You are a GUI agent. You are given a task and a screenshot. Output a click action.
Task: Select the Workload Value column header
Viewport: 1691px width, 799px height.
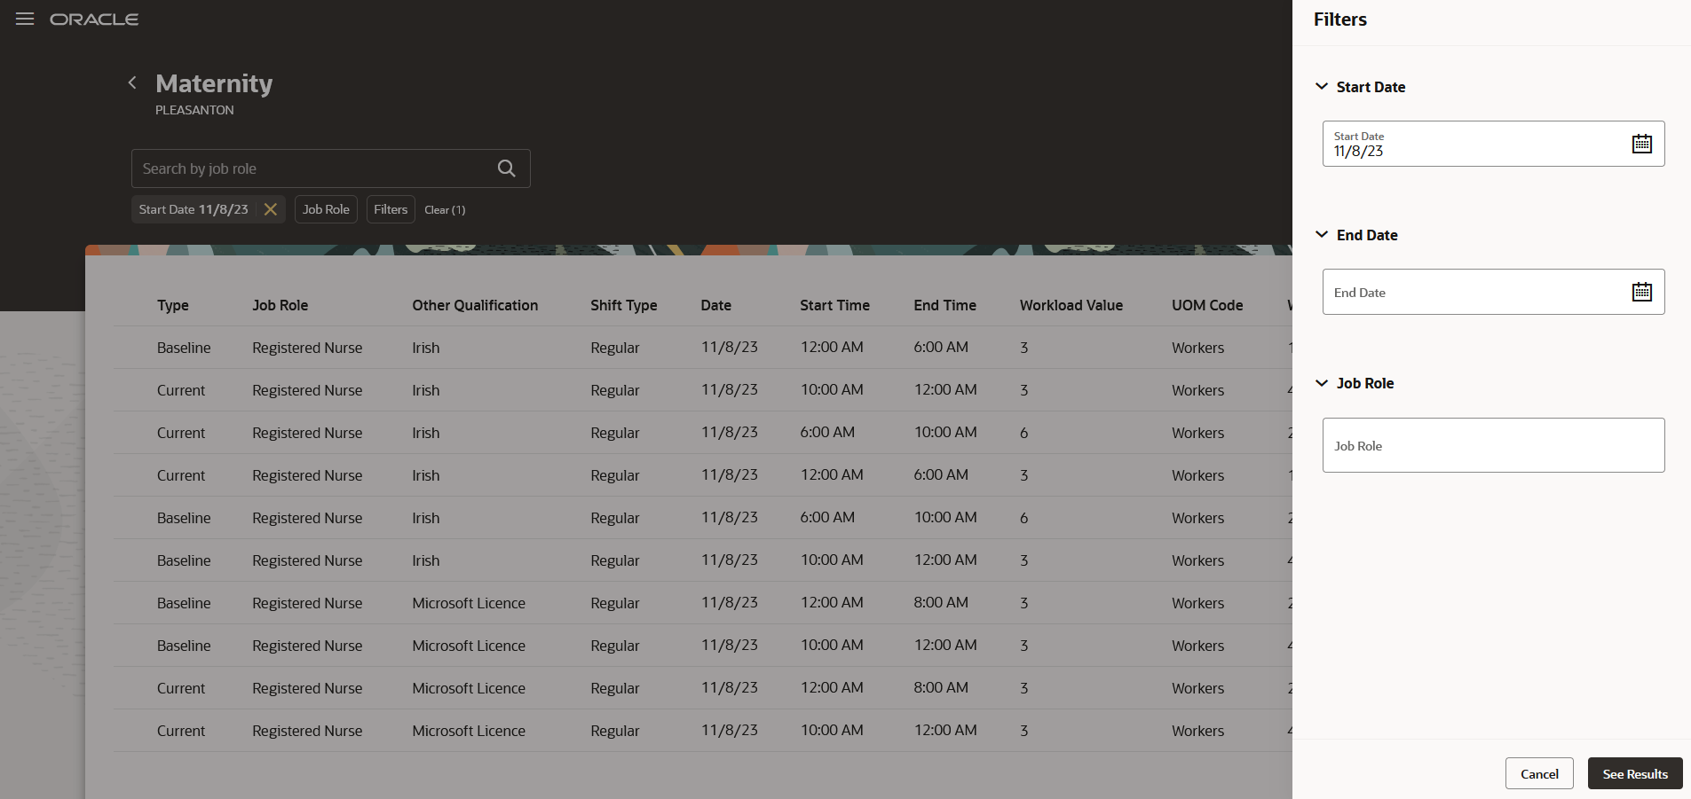point(1071,305)
